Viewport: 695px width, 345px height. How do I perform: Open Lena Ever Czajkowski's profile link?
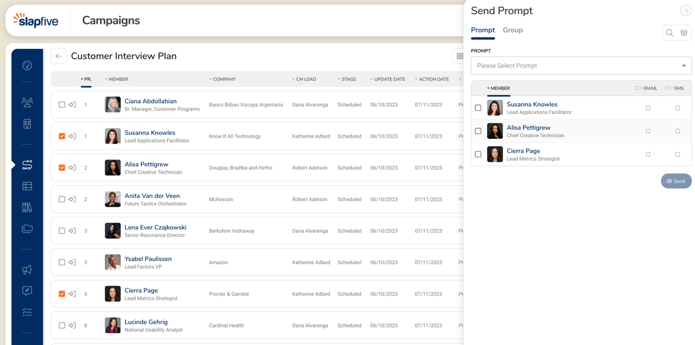click(x=155, y=227)
